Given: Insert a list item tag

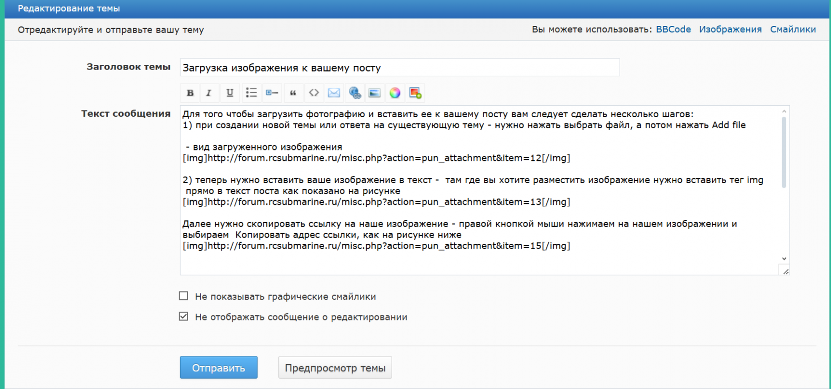Looking at the screenshot, I should 272,93.
